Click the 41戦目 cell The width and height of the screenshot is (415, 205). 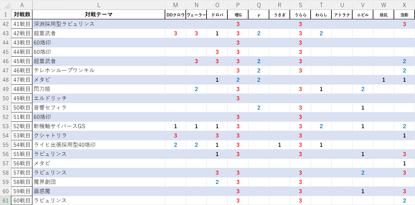coord(22,24)
